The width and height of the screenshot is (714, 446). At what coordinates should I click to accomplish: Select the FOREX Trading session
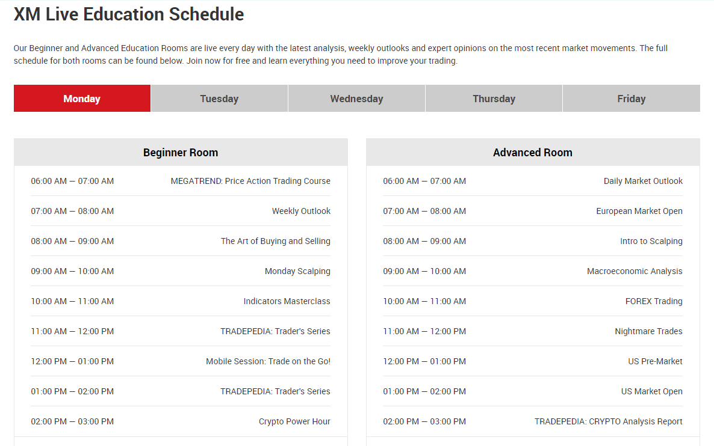[654, 301]
